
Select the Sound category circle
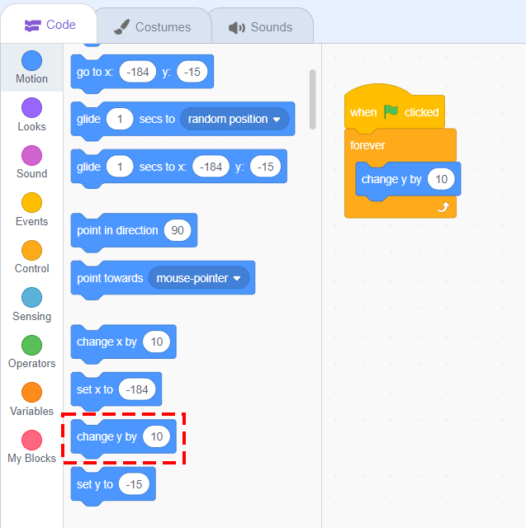point(31,156)
